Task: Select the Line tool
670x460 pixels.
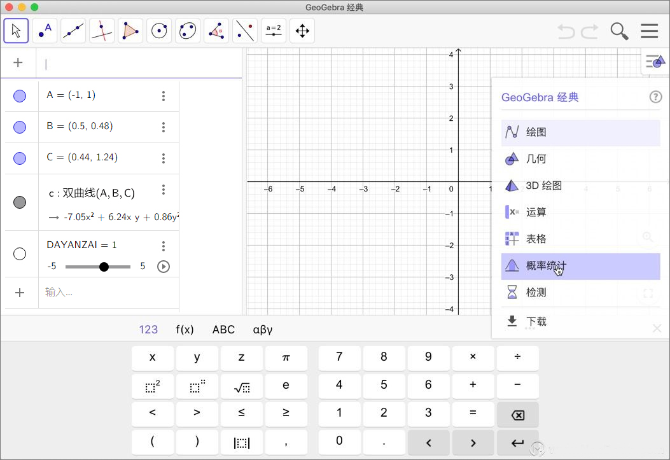Action: (x=73, y=30)
